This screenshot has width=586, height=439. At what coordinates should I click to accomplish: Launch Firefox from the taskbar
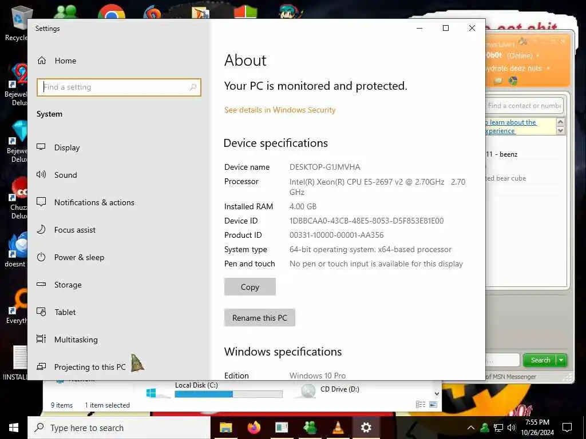(254, 428)
